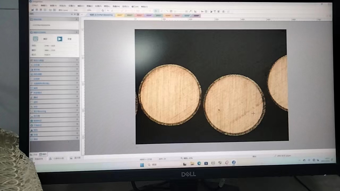Open File Explorer from the taskbar
Viewport: 340px width, 191px height.
click(192, 164)
